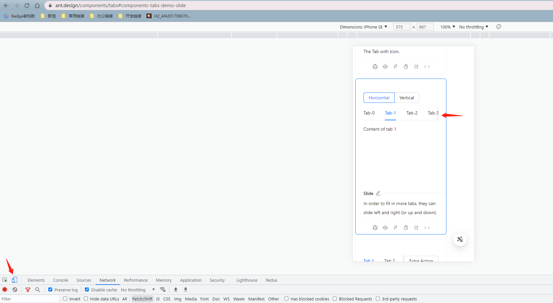Enable the Invert filter checkbox
This screenshot has height=303, width=553.
tap(65, 298)
